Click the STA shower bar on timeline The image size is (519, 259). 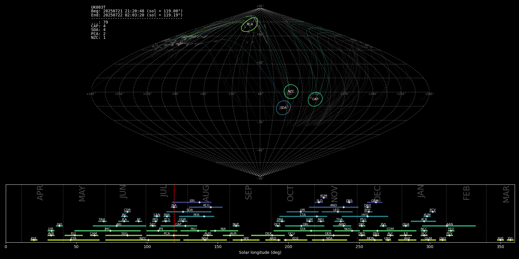(x=303, y=231)
